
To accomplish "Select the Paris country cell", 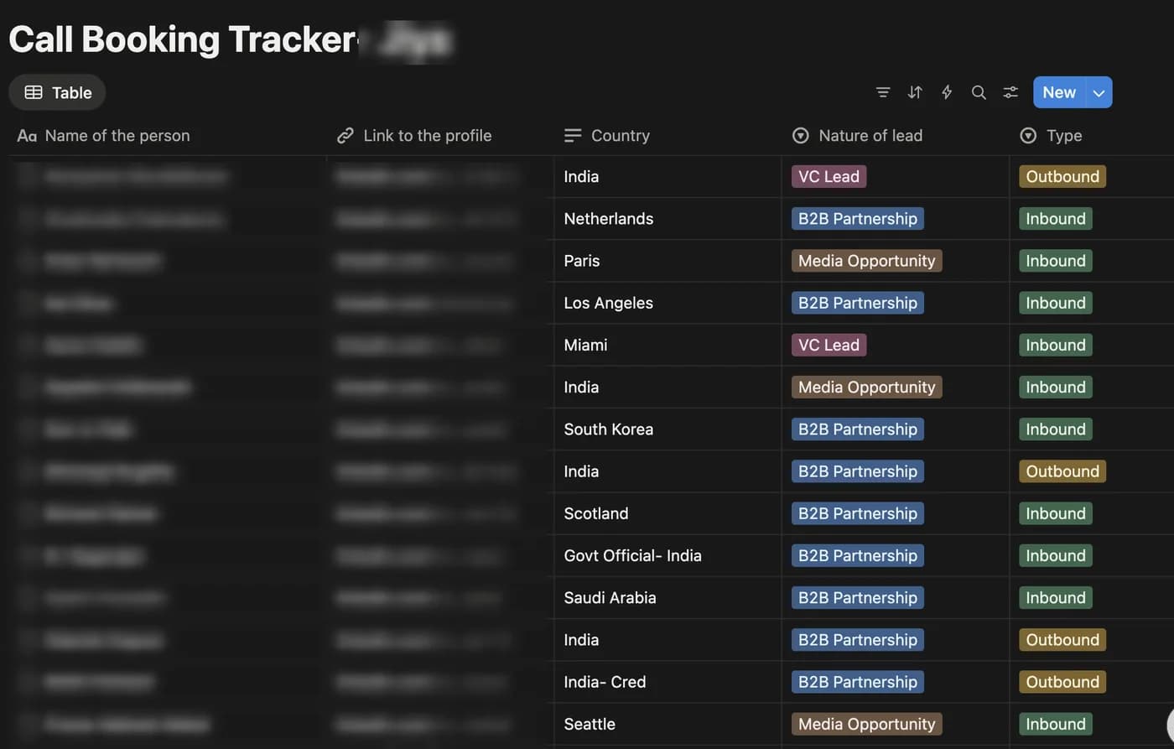I will pos(668,261).
